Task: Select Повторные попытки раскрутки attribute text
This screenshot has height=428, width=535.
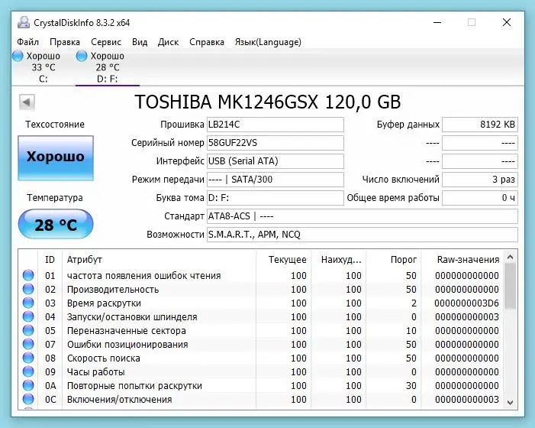Action: tap(134, 386)
